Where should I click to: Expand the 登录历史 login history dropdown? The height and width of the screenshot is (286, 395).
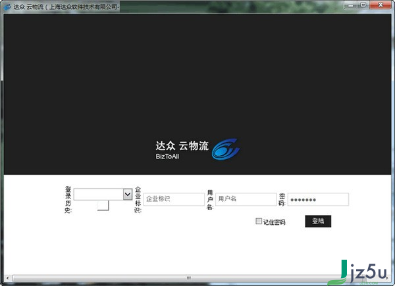(x=128, y=194)
